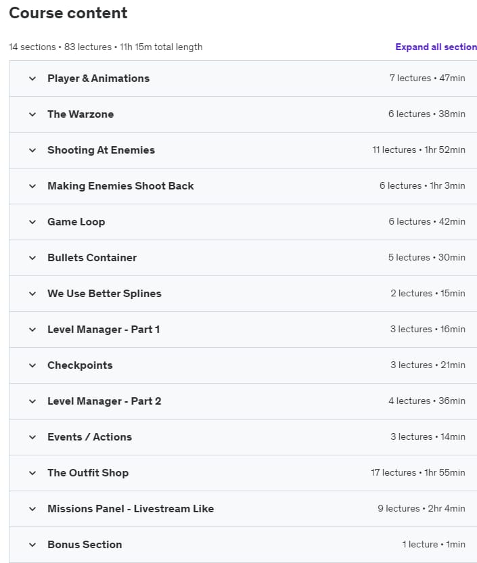
Task: Click the 3 lectures • 16min text
Action: pos(428,330)
